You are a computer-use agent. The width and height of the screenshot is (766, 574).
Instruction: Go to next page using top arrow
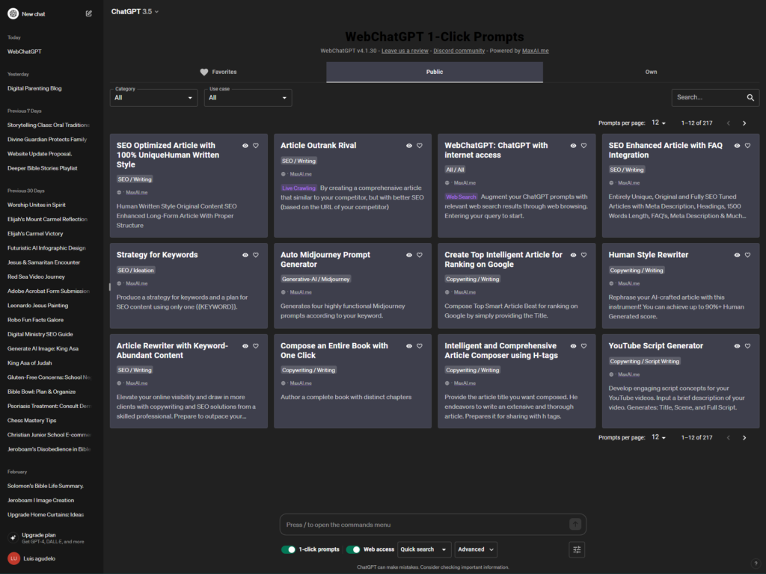pyautogui.click(x=744, y=123)
